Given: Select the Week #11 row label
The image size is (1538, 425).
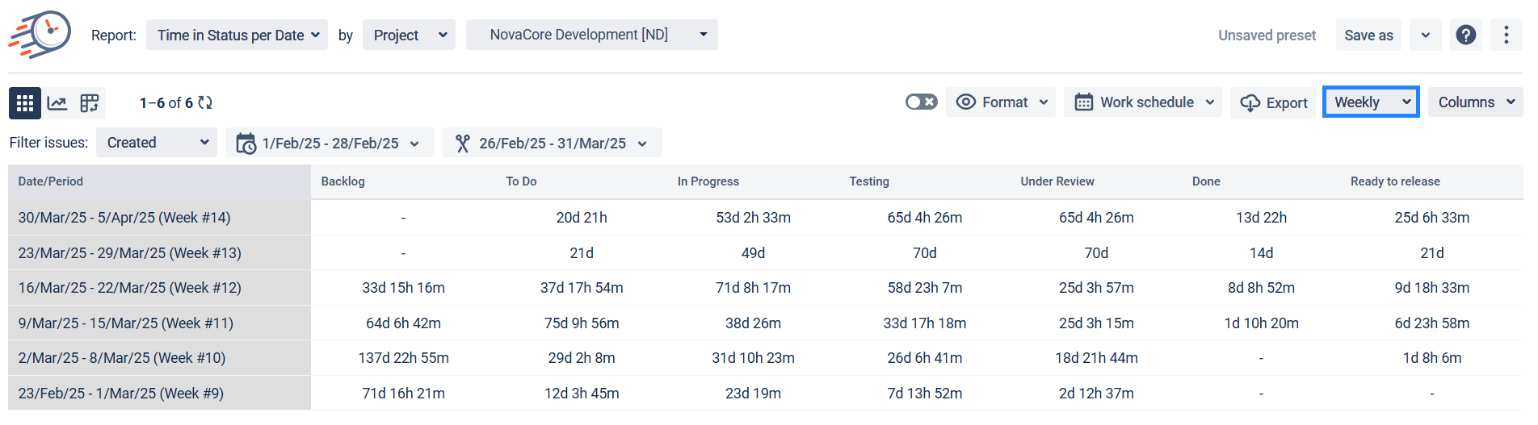Looking at the screenshot, I should click(x=126, y=323).
